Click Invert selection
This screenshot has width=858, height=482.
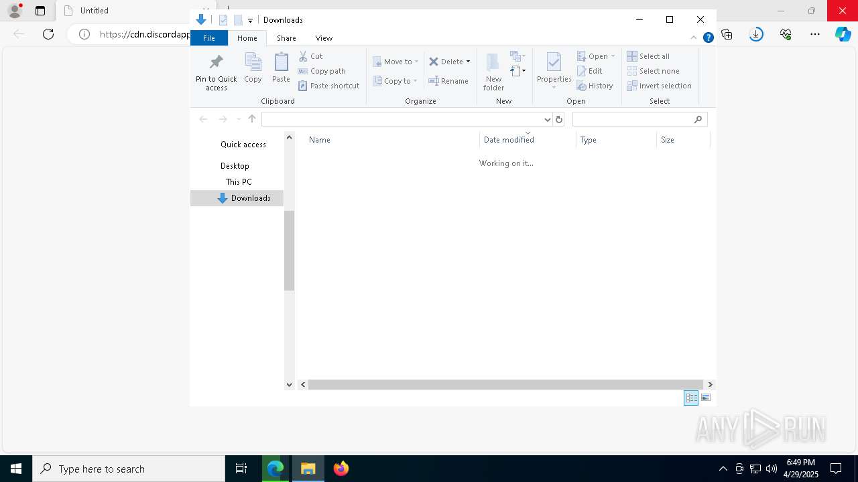click(x=660, y=86)
